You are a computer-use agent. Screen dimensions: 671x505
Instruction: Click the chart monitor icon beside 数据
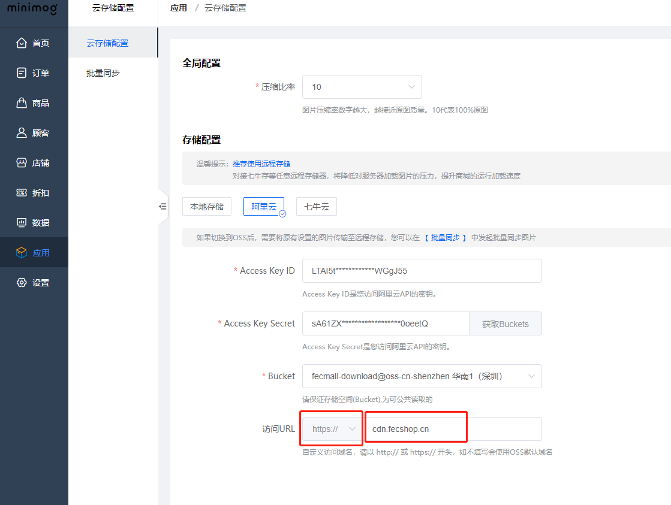(x=22, y=222)
